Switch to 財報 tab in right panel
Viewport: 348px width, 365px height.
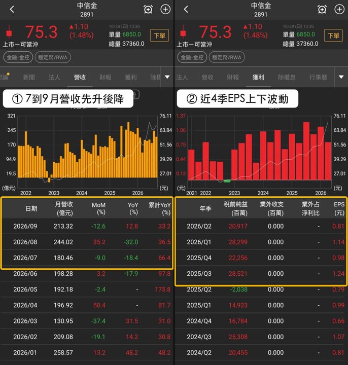click(233, 77)
